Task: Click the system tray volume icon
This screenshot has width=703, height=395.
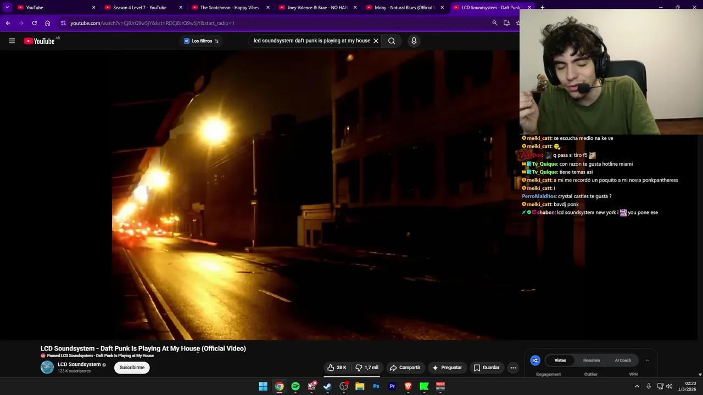Action: [x=669, y=386]
